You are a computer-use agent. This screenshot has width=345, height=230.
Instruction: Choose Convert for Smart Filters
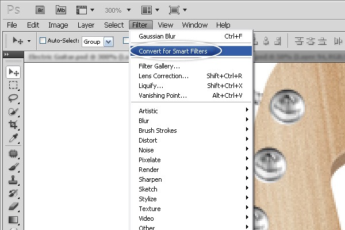[191, 51]
